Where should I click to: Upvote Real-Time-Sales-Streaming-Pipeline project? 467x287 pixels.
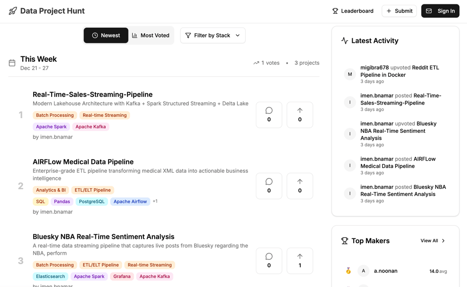tap(300, 115)
